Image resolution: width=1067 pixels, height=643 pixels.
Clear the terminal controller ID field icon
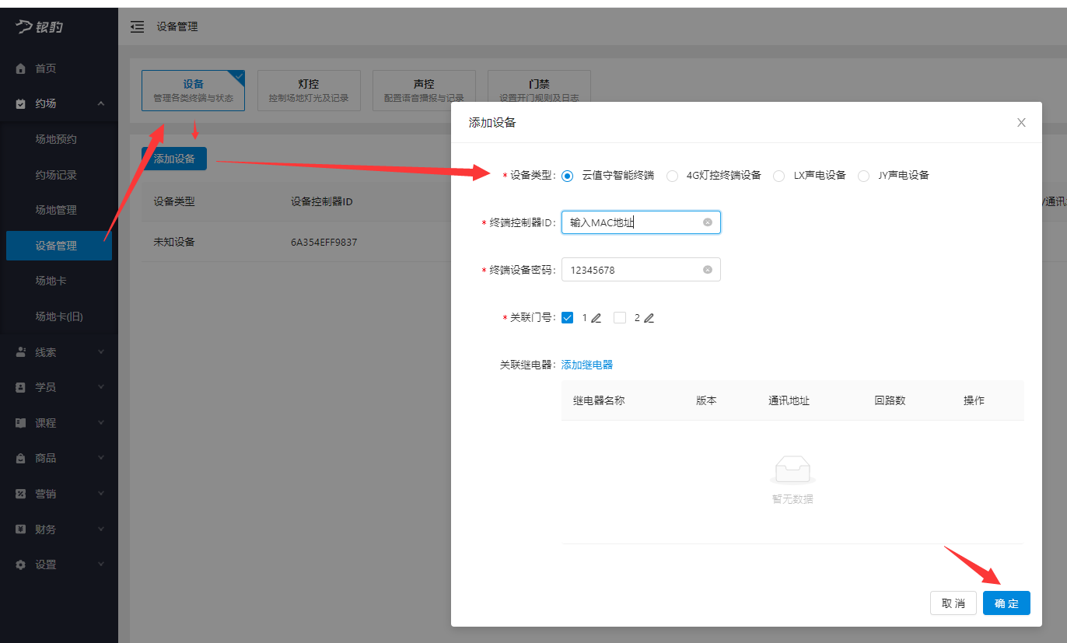pos(708,222)
